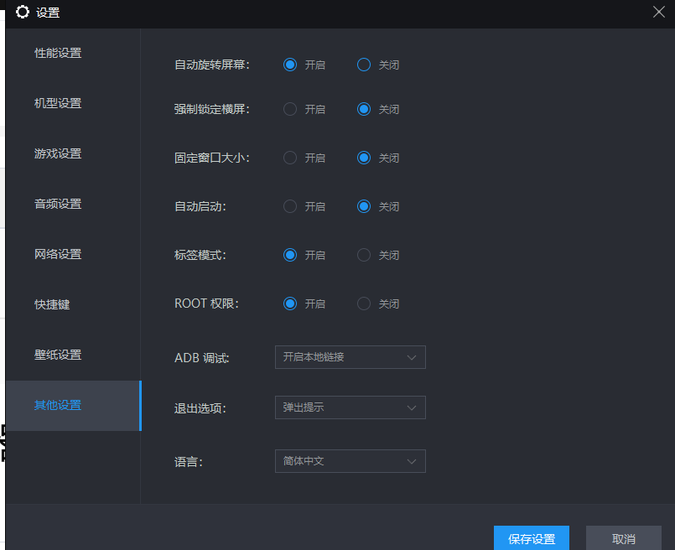Click the 保存设置 button
The width and height of the screenshot is (675, 550).
pos(531,538)
